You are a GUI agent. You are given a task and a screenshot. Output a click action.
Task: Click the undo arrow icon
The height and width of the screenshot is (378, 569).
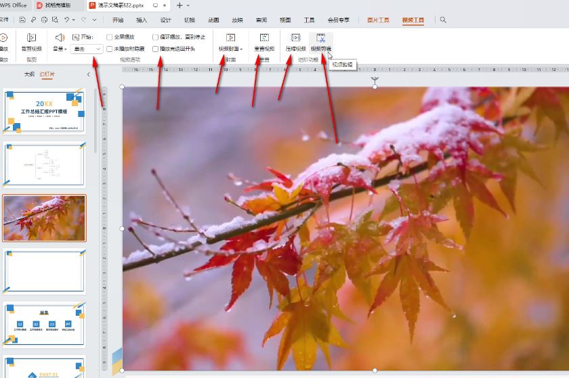click(66, 20)
